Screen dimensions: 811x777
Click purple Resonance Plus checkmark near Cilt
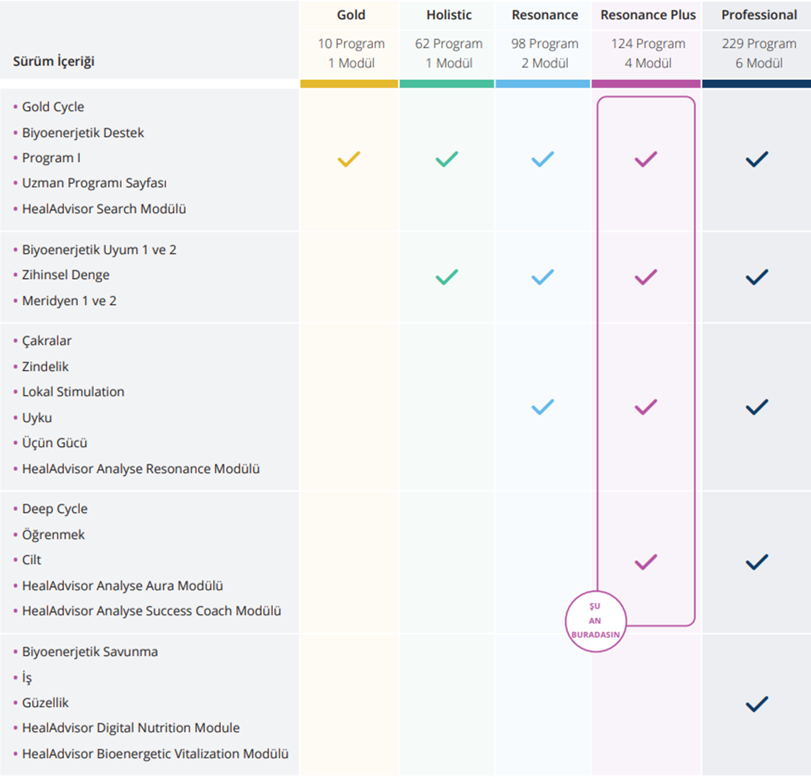click(646, 562)
